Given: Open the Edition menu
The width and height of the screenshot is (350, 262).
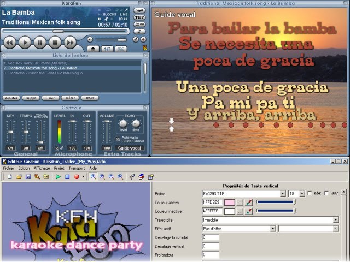Looking at the screenshot, I should click(x=24, y=168).
